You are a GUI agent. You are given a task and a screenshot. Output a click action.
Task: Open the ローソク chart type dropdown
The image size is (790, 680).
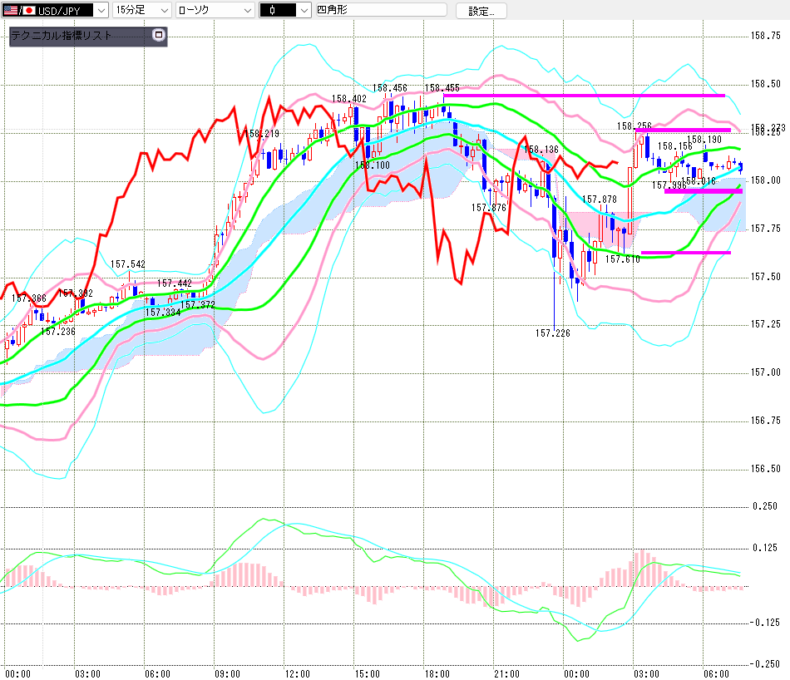[x=215, y=10]
